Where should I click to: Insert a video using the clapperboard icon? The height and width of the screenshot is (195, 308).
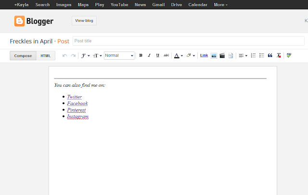pos(222,56)
